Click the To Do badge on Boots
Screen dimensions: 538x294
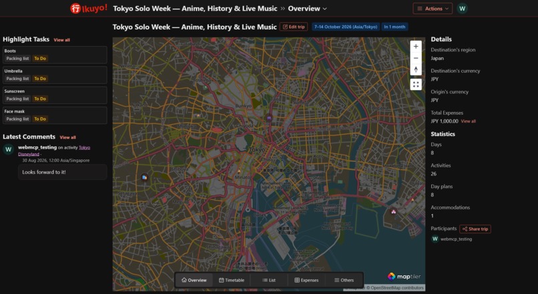40,59
